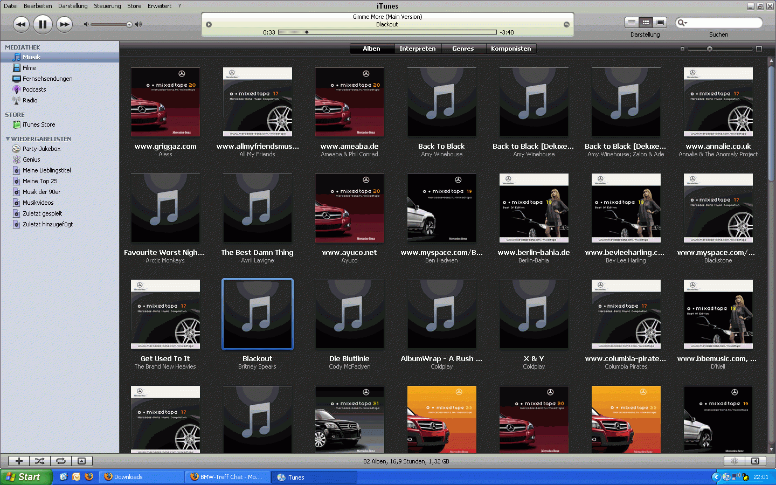This screenshot has height=485, width=776.
Task: Open the iTunes Store link
Action: pyautogui.click(x=39, y=124)
